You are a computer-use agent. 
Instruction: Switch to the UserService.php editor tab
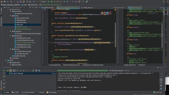click(48, 8)
